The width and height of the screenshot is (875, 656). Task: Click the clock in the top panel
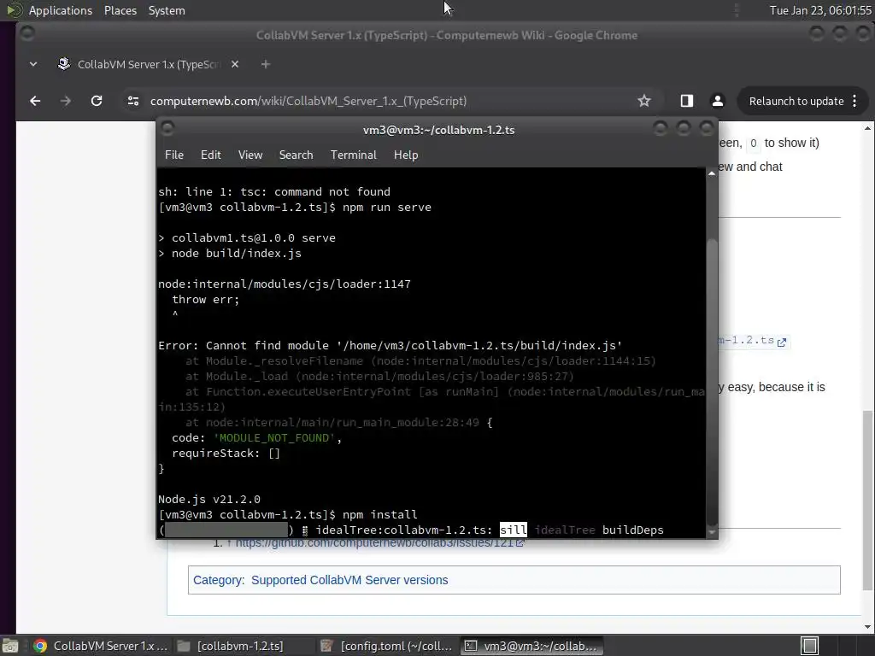pos(819,10)
